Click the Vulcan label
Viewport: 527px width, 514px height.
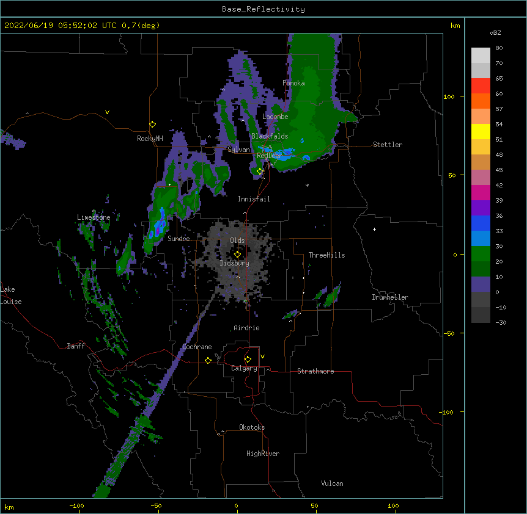click(332, 483)
